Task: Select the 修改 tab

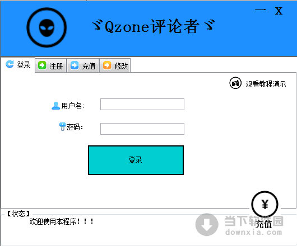Action: tap(115, 65)
